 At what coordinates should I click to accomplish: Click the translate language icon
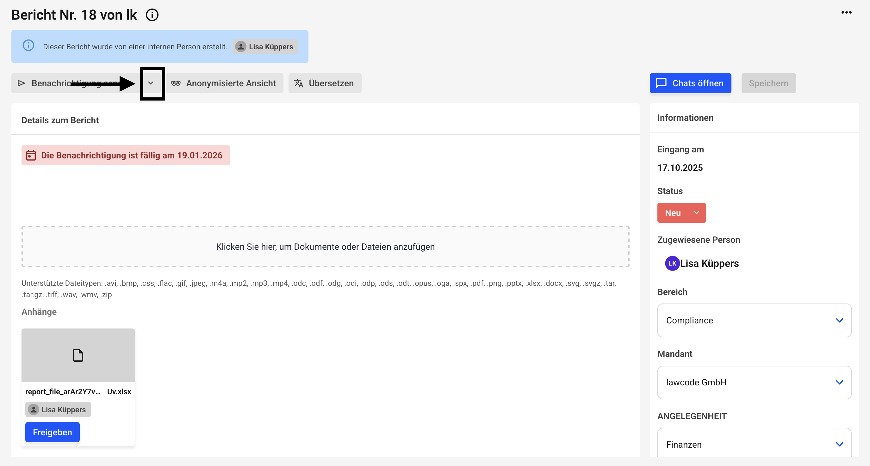[299, 83]
